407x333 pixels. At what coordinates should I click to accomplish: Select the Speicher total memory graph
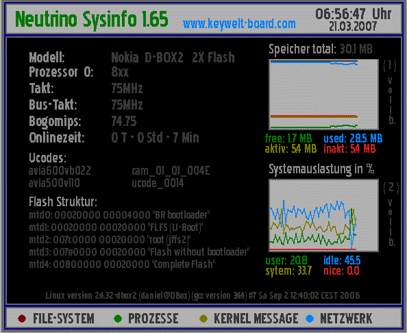click(x=323, y=95)
